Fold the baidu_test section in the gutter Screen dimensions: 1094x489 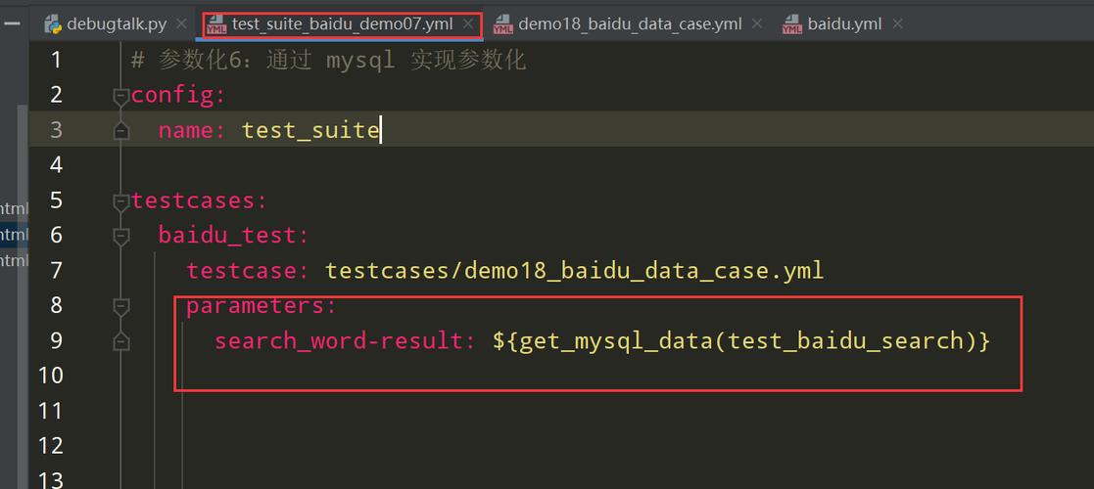(x=120, y=236)
